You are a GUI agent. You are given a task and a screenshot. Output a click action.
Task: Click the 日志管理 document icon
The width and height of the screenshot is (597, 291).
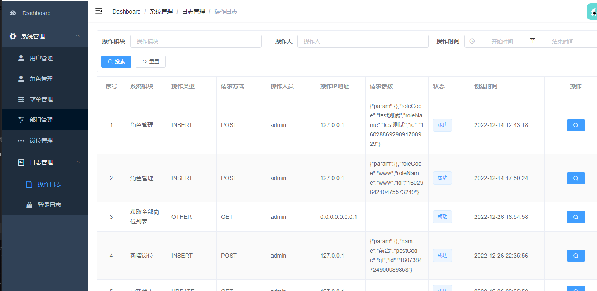[21, 162]
